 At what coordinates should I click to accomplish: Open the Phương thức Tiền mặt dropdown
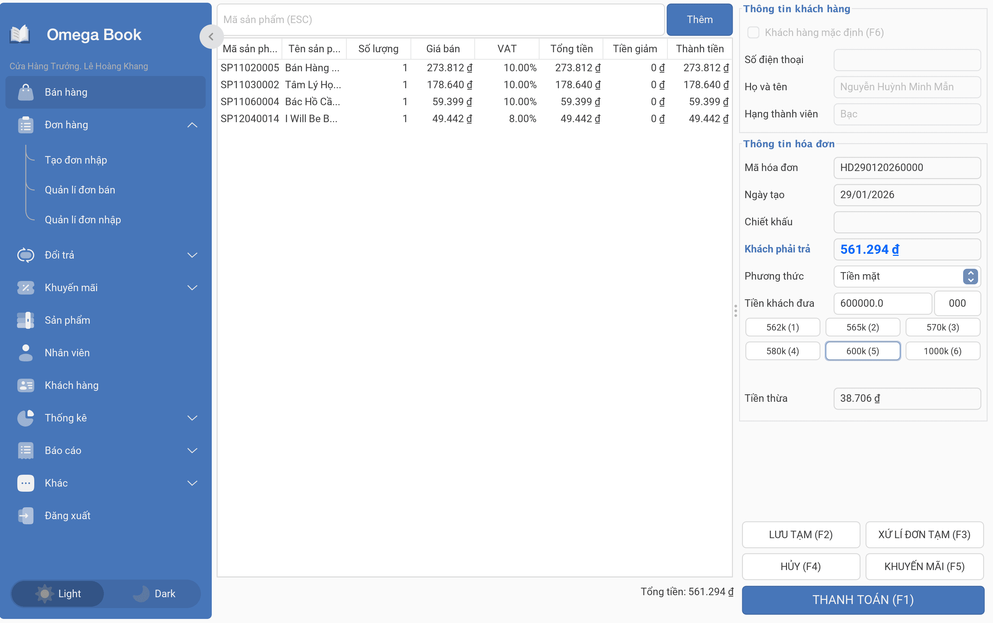click(x=907, y=276)
